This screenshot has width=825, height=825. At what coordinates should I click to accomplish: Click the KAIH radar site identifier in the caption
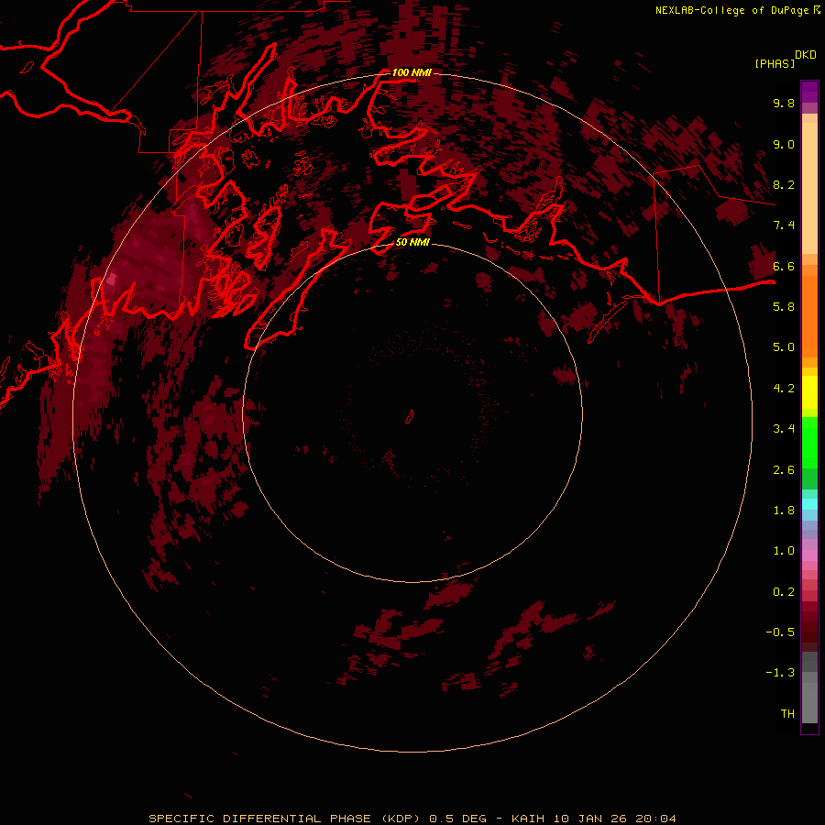tap(530, 819)
